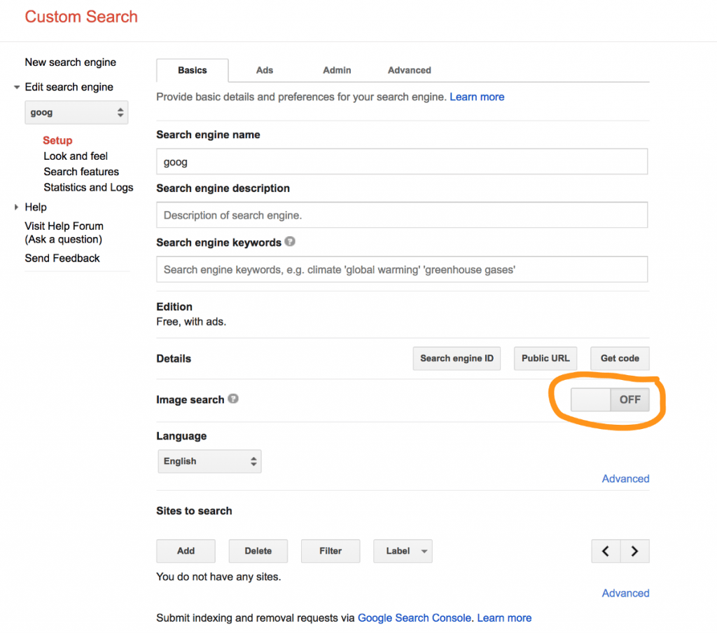Open the Google Search Console link

point(414,618)
